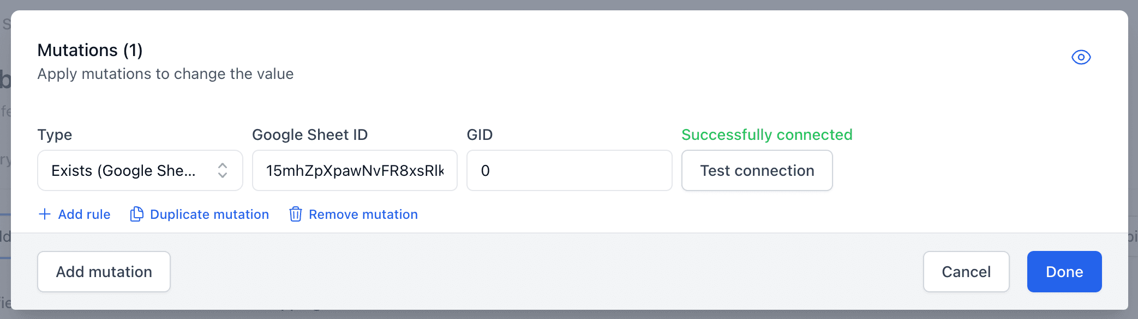Click inside the GID input field
This screenshot has width=1138, height=319.
point(569,170)
